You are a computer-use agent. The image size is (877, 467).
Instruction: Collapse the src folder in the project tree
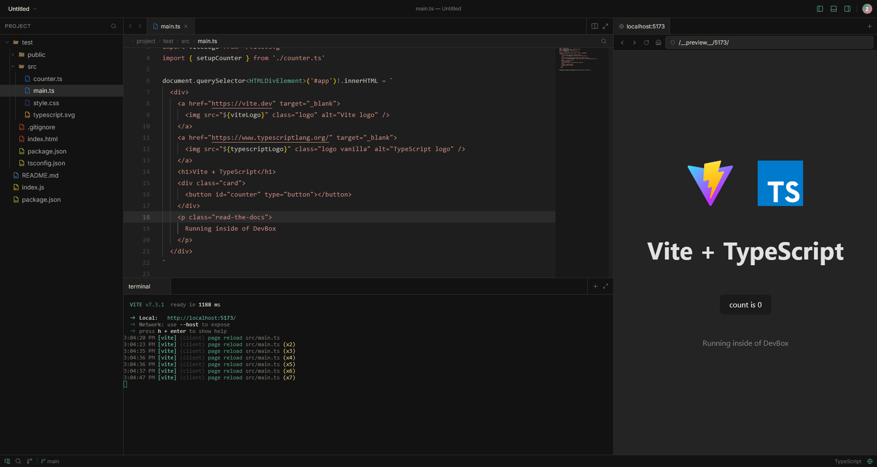tap(13, 66)
